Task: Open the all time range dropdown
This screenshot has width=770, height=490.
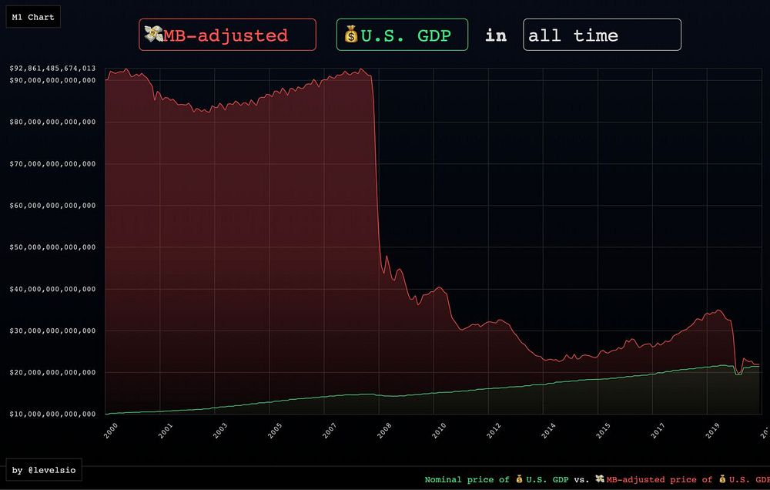Action: (x=602, y=35)
